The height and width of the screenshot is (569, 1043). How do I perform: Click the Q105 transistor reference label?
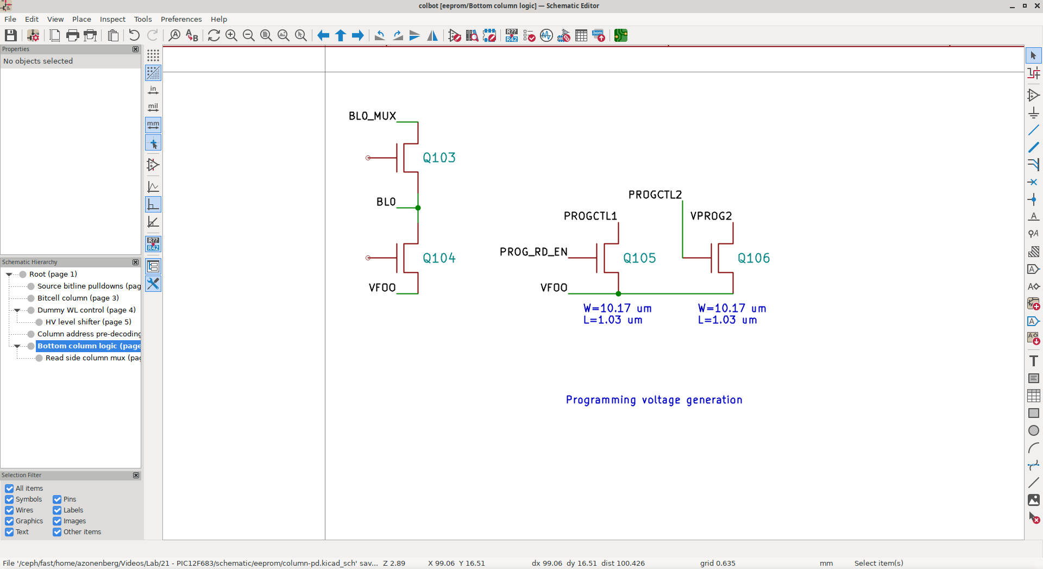point(639,258)
